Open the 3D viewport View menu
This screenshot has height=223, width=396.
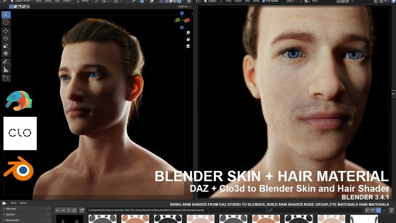(39, 1)
